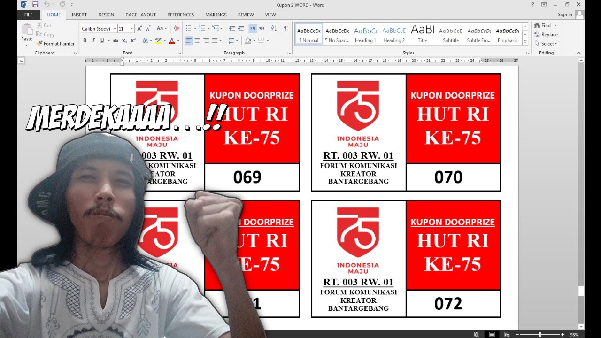Open the Paragraph dialog launcher

289,53
